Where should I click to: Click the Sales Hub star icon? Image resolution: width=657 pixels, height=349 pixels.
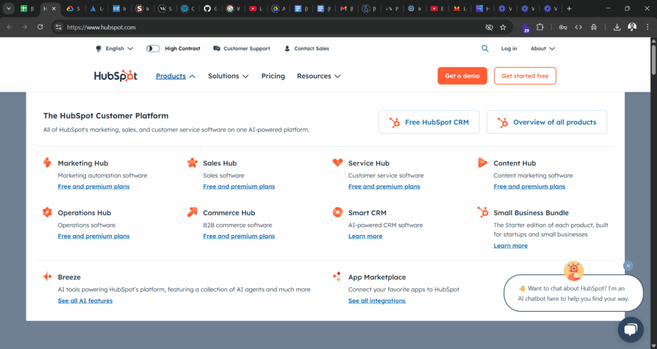coord(192,162)
